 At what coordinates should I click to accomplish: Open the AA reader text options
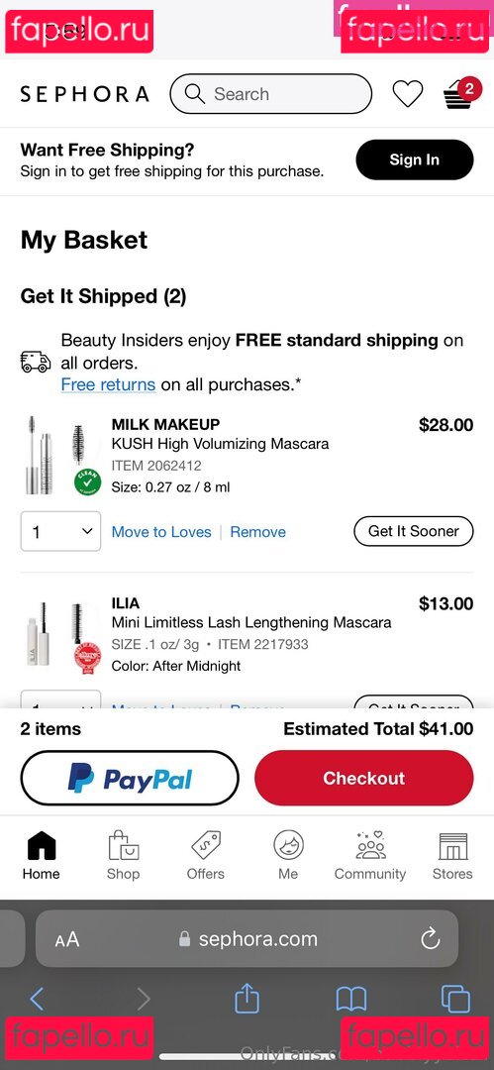click(67, 939)
